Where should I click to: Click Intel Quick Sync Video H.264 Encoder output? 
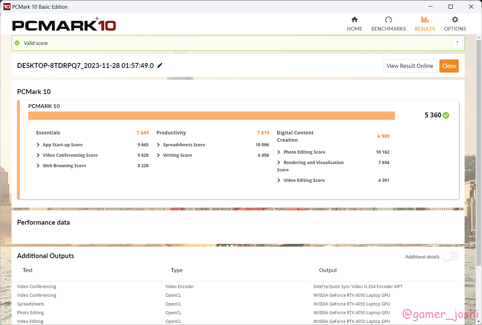358,287
